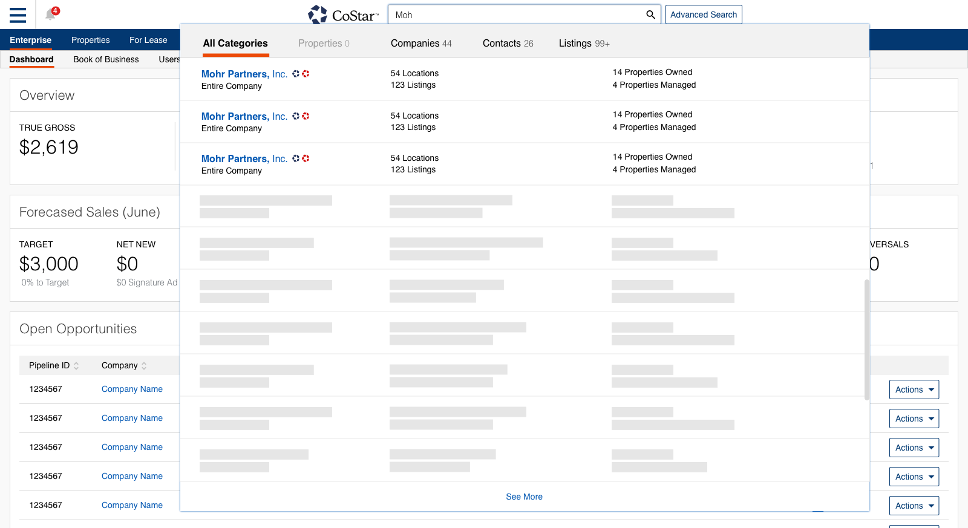Click the Forecasted Sales (June) heading
Screen dimensions: 968x528
[90, 212]
